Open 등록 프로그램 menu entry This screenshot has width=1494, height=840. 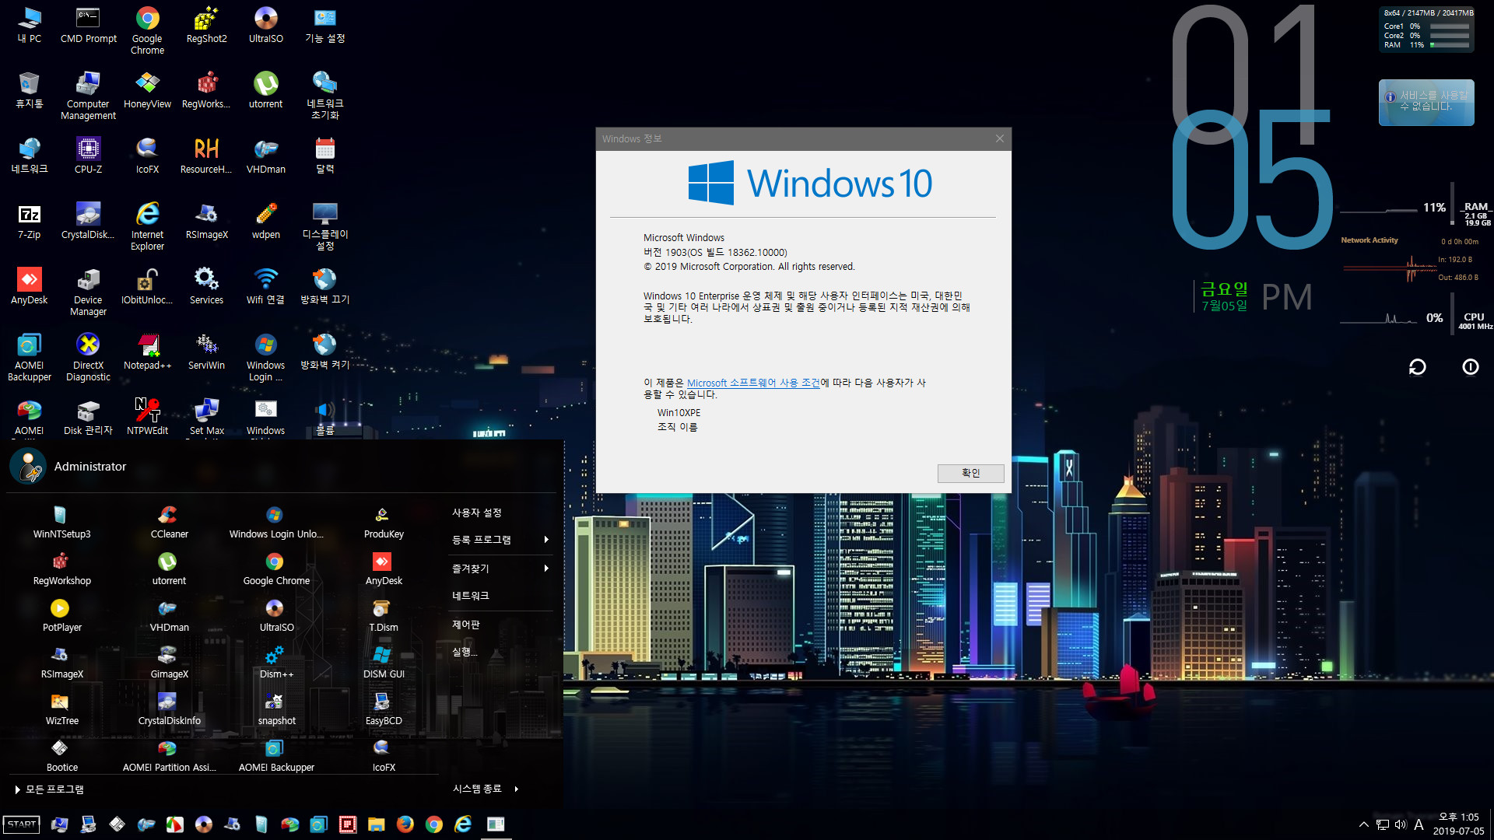500,540
